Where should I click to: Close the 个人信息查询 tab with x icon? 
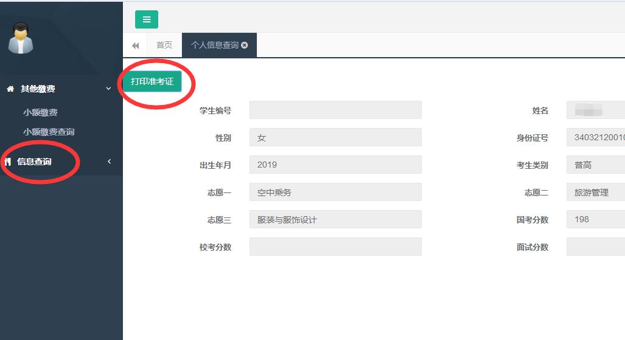point(245,46)
